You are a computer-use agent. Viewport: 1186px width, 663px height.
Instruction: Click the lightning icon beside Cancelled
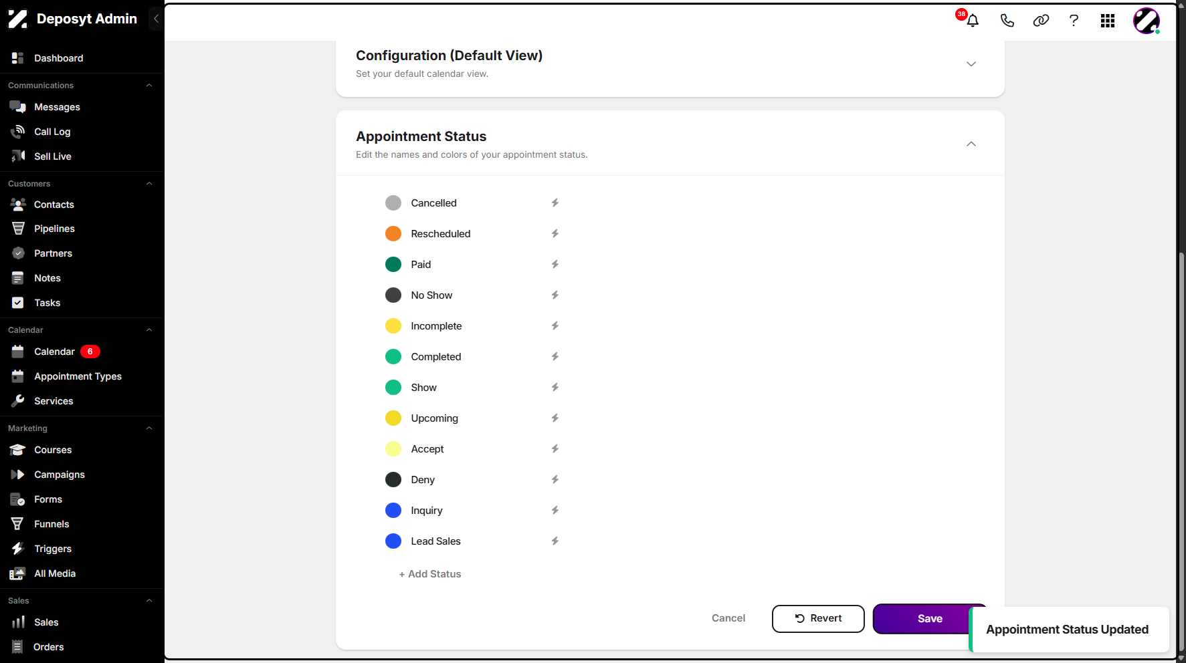(555, 203)
